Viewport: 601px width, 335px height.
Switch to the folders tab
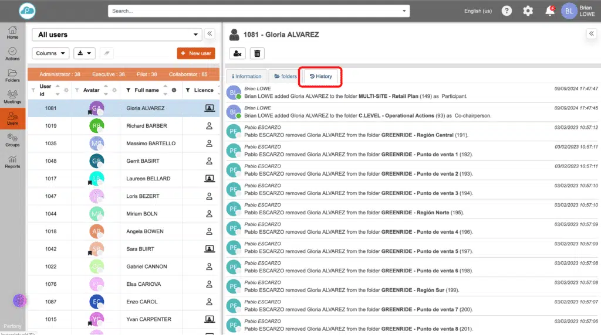click(x=285, y=76)
